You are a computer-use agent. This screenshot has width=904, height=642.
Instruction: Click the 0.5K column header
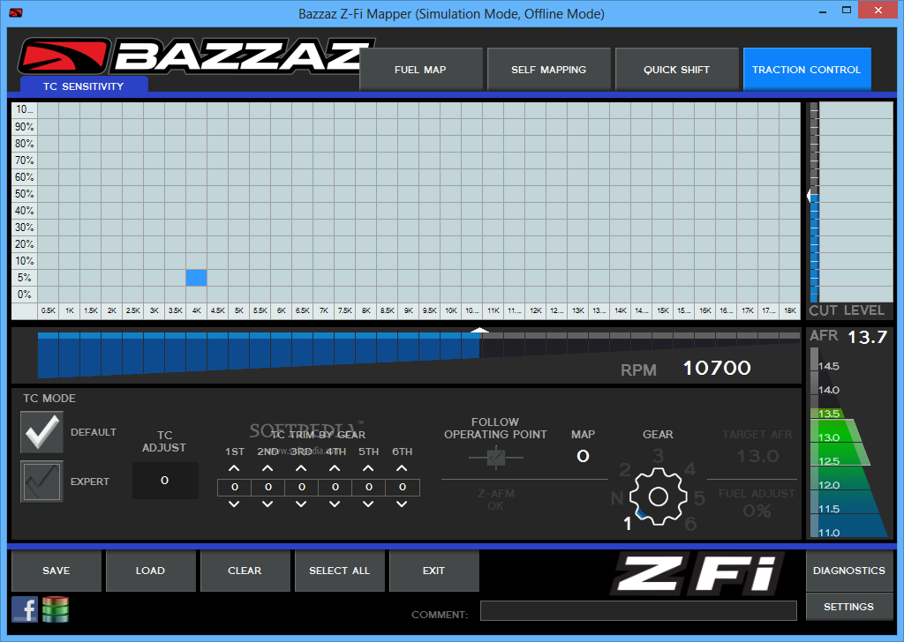[x=49, y=310]
